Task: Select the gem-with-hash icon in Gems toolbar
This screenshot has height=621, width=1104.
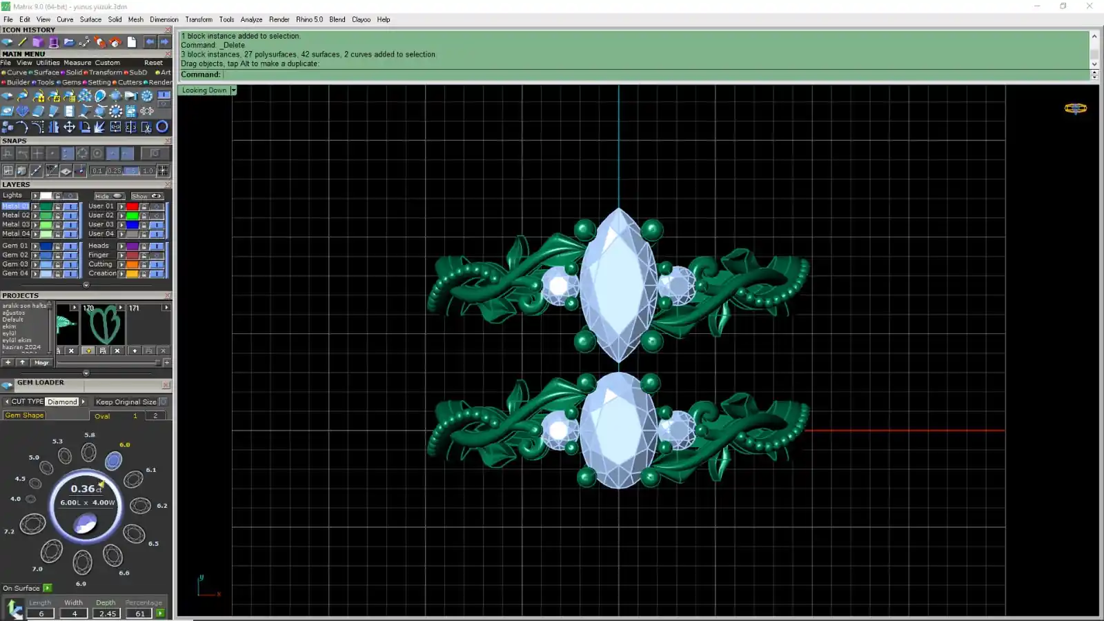Action: pyautogui.click(x=54, y=96)
